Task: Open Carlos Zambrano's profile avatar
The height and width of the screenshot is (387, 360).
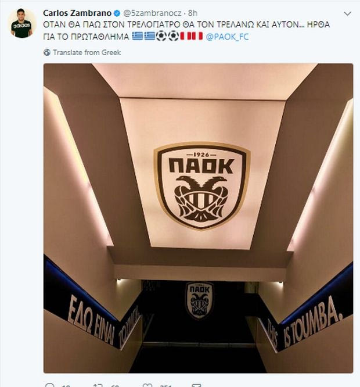Action: (21, 23)
